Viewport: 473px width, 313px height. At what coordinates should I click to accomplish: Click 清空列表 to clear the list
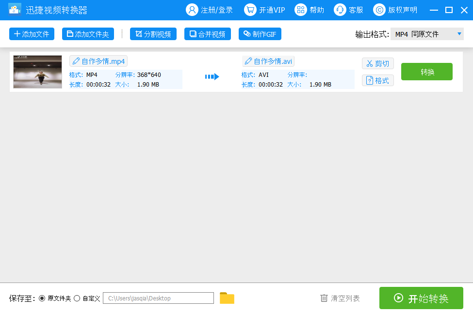click(x=340, y=298)
